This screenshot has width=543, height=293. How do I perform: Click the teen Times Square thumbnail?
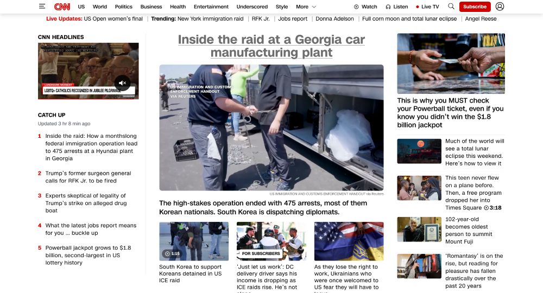click(x=419, y=188)
